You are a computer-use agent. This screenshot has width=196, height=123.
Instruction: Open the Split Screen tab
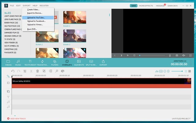(x=91, y=63)
